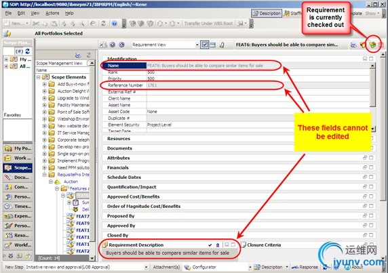Open My Po... navigation item
388x273 pixels.
coord(18,148)
